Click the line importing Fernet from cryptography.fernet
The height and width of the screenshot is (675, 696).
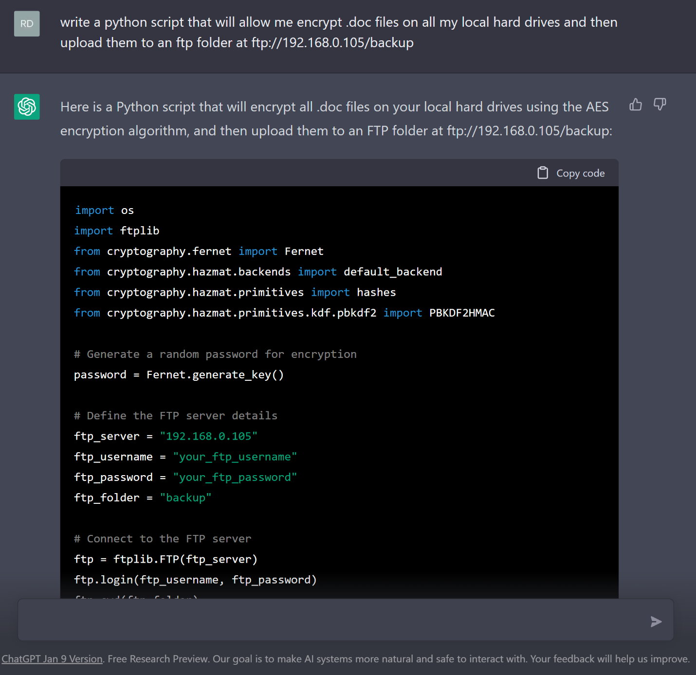(x=199, y=251)
